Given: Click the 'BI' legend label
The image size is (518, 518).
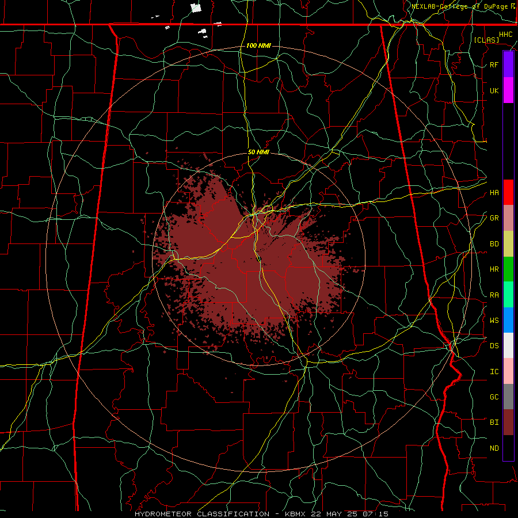Looking at the screenshot, I should pyautogui.click(x=494, y=422).
